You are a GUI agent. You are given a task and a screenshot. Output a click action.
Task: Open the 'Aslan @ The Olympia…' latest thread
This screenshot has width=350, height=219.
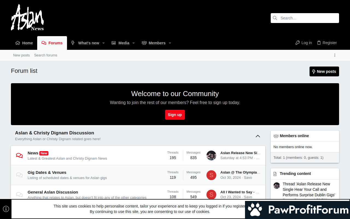pyautogui.click(x=241, y=172)
